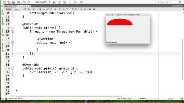
Task: Switch to History view
Action: [17, 9]
